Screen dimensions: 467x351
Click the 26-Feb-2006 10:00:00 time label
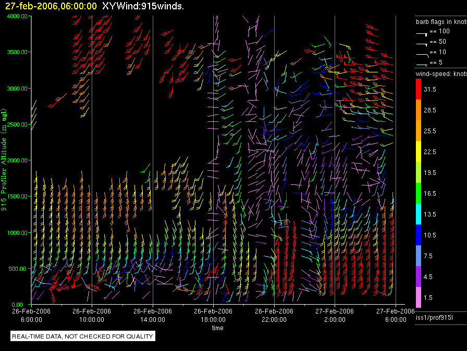[x=92, y=315]
